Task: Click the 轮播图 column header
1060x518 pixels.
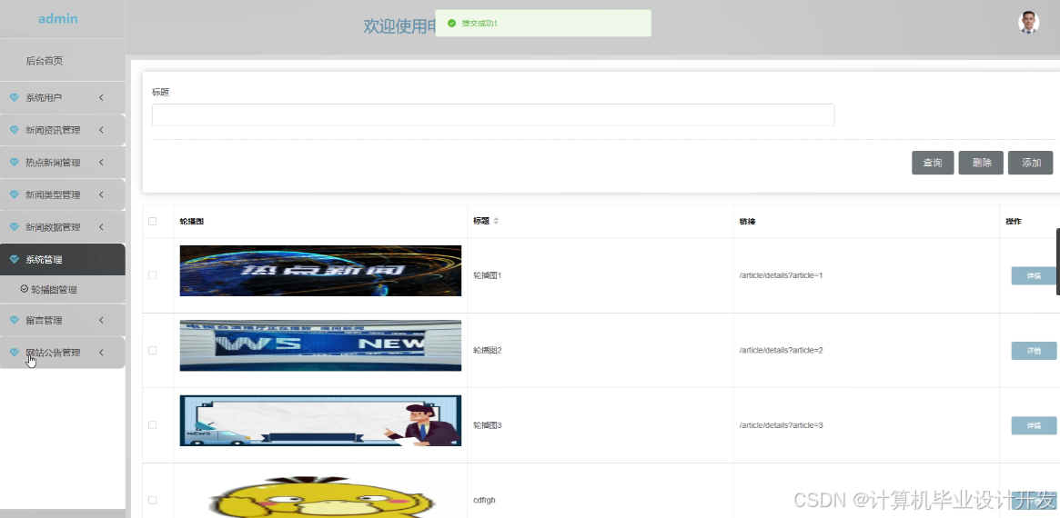Action: click(x=192, y=222)
